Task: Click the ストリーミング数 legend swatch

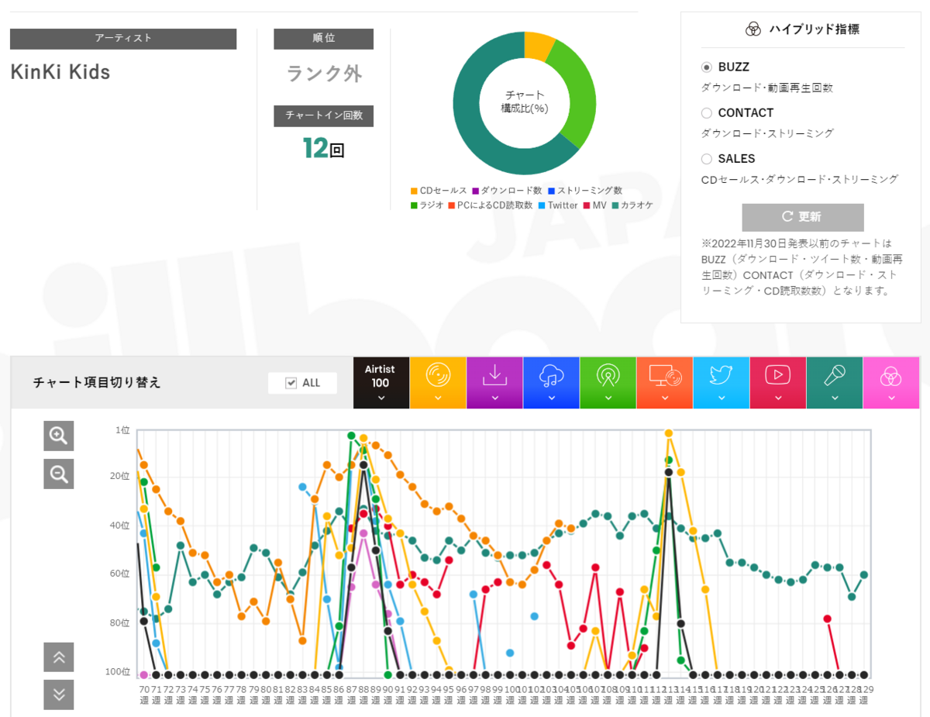Action: (x=549, y=191)
